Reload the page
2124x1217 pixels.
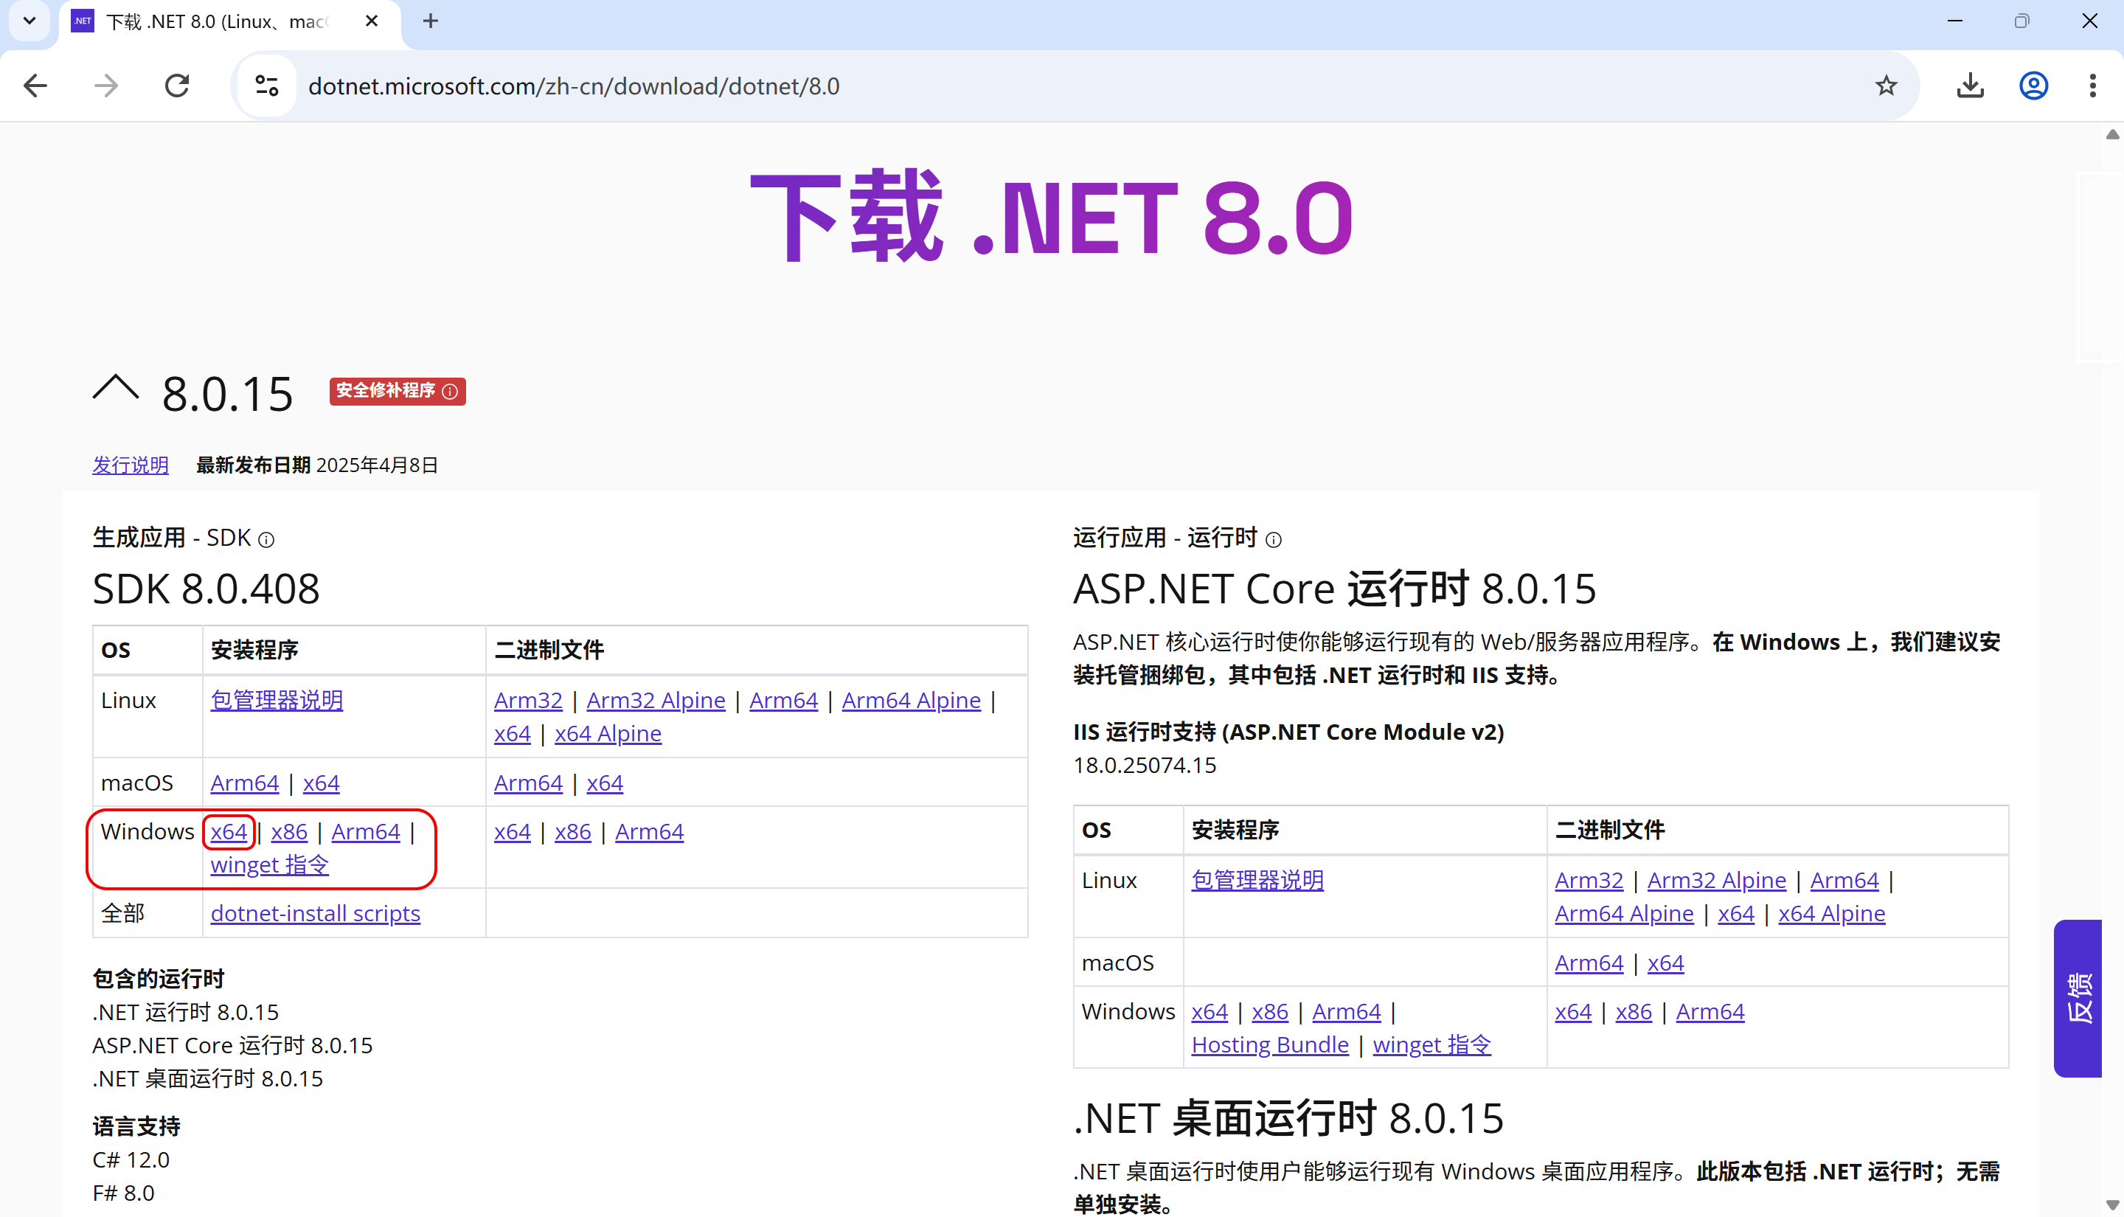click(177, 86)
